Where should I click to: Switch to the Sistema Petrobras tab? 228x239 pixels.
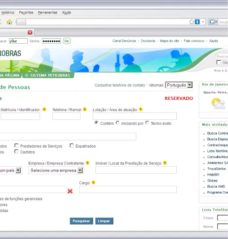(48, 75)
